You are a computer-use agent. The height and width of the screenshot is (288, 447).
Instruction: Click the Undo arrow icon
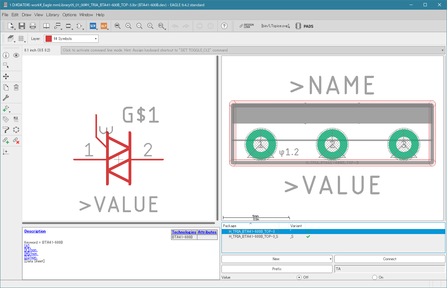tap(175, 26)
